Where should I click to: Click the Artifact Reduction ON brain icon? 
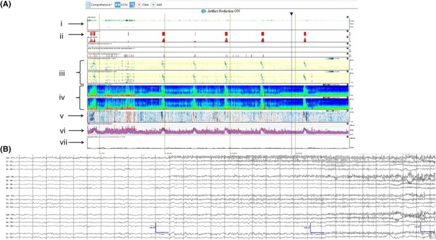tap(204, 11)
